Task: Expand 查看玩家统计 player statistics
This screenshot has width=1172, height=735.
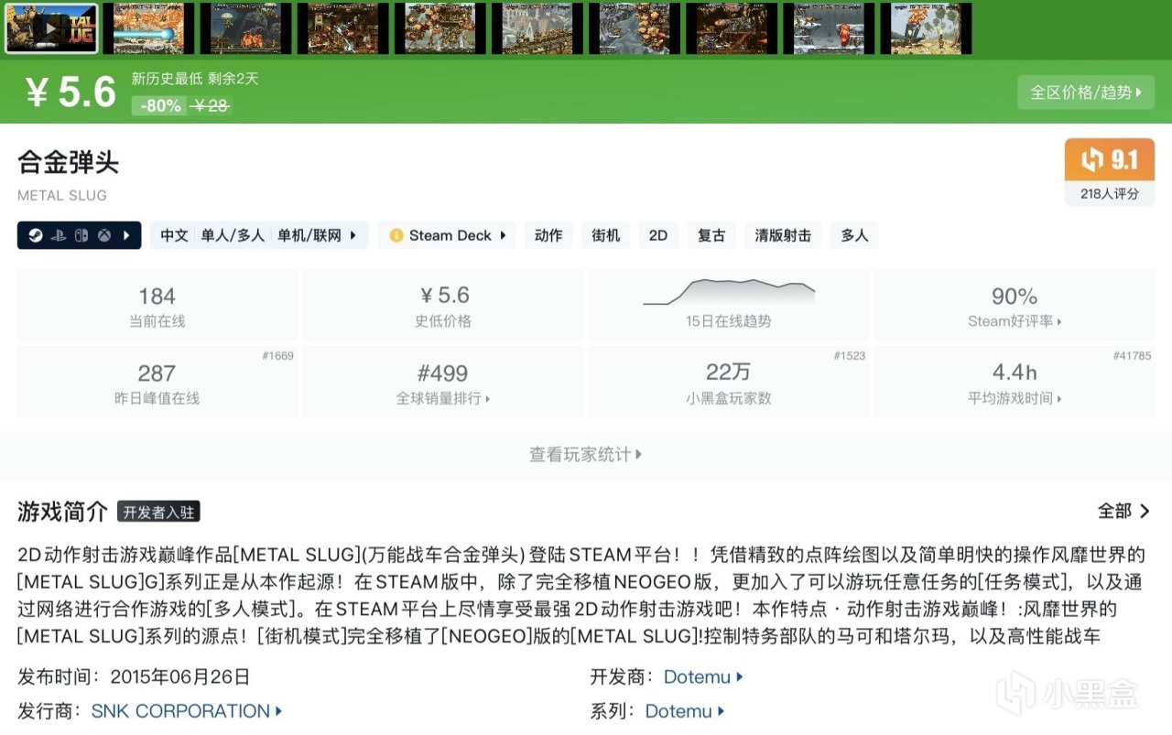Action: pos(586,454)
